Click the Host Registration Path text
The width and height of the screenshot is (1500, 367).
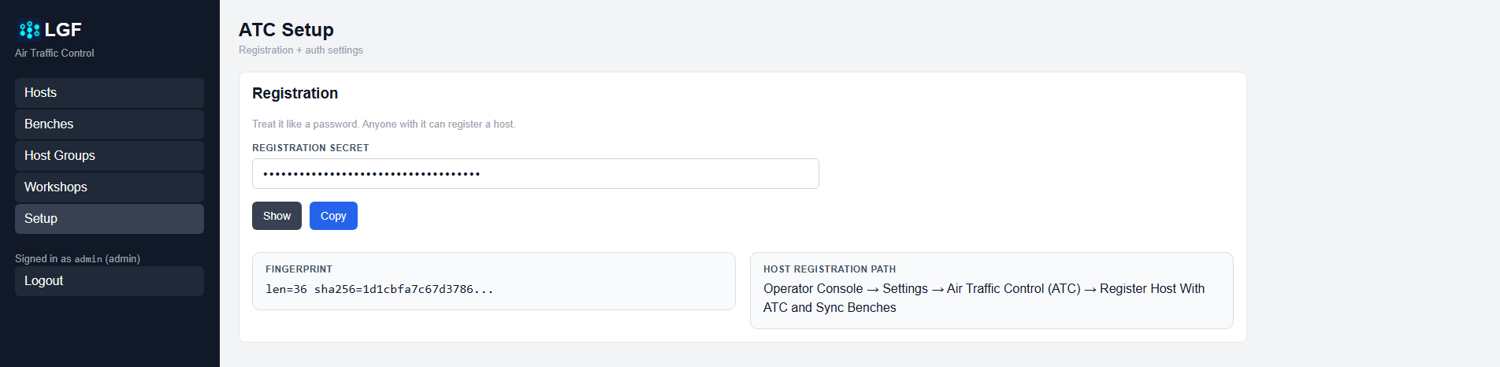[984, 298]
